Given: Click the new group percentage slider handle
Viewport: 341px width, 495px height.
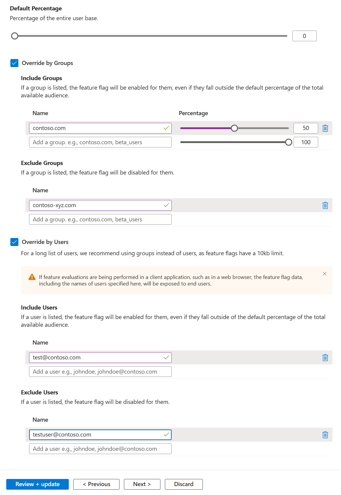Looking at the screenshot, I should pos(289,142).
